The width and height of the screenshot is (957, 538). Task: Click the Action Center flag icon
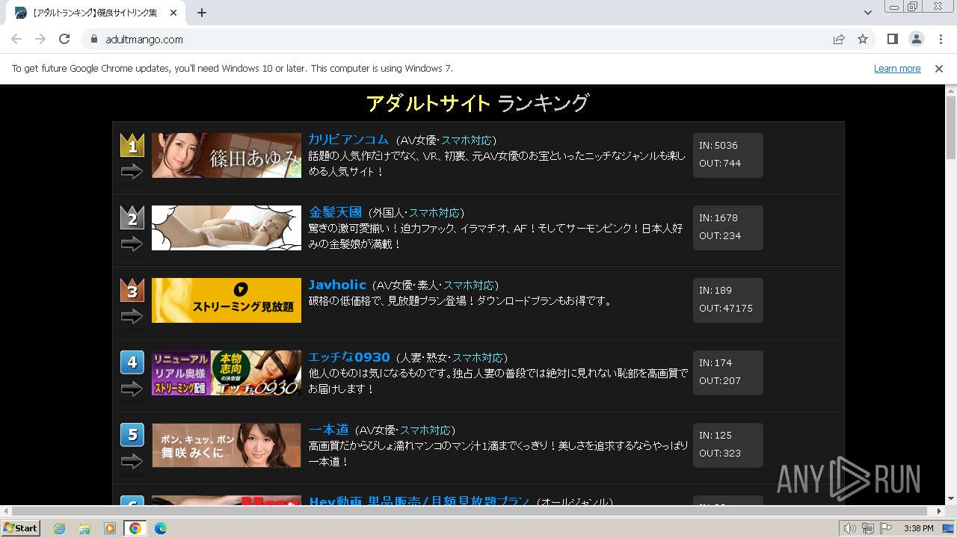point(886,528)
